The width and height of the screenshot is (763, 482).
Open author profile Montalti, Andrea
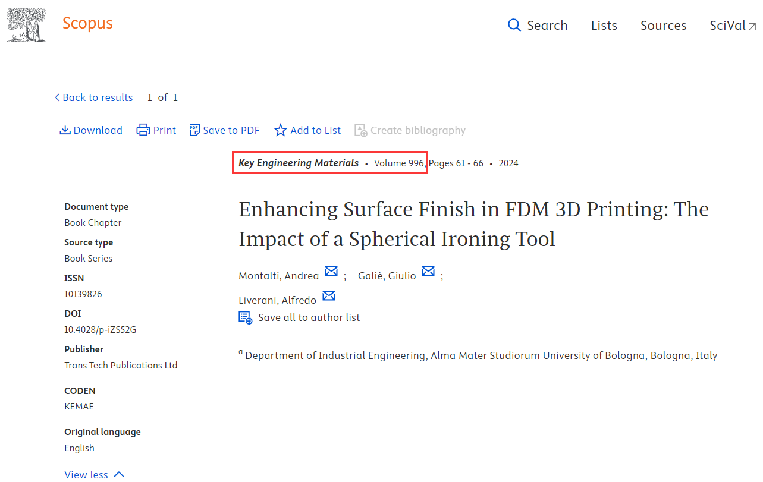279,276
